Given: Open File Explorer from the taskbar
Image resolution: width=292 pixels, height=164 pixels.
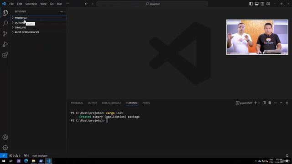Looking at the screenshot, I should [33, 161].
